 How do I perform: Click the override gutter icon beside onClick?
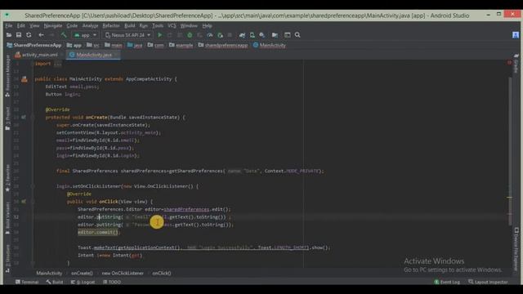pos(24,202)
